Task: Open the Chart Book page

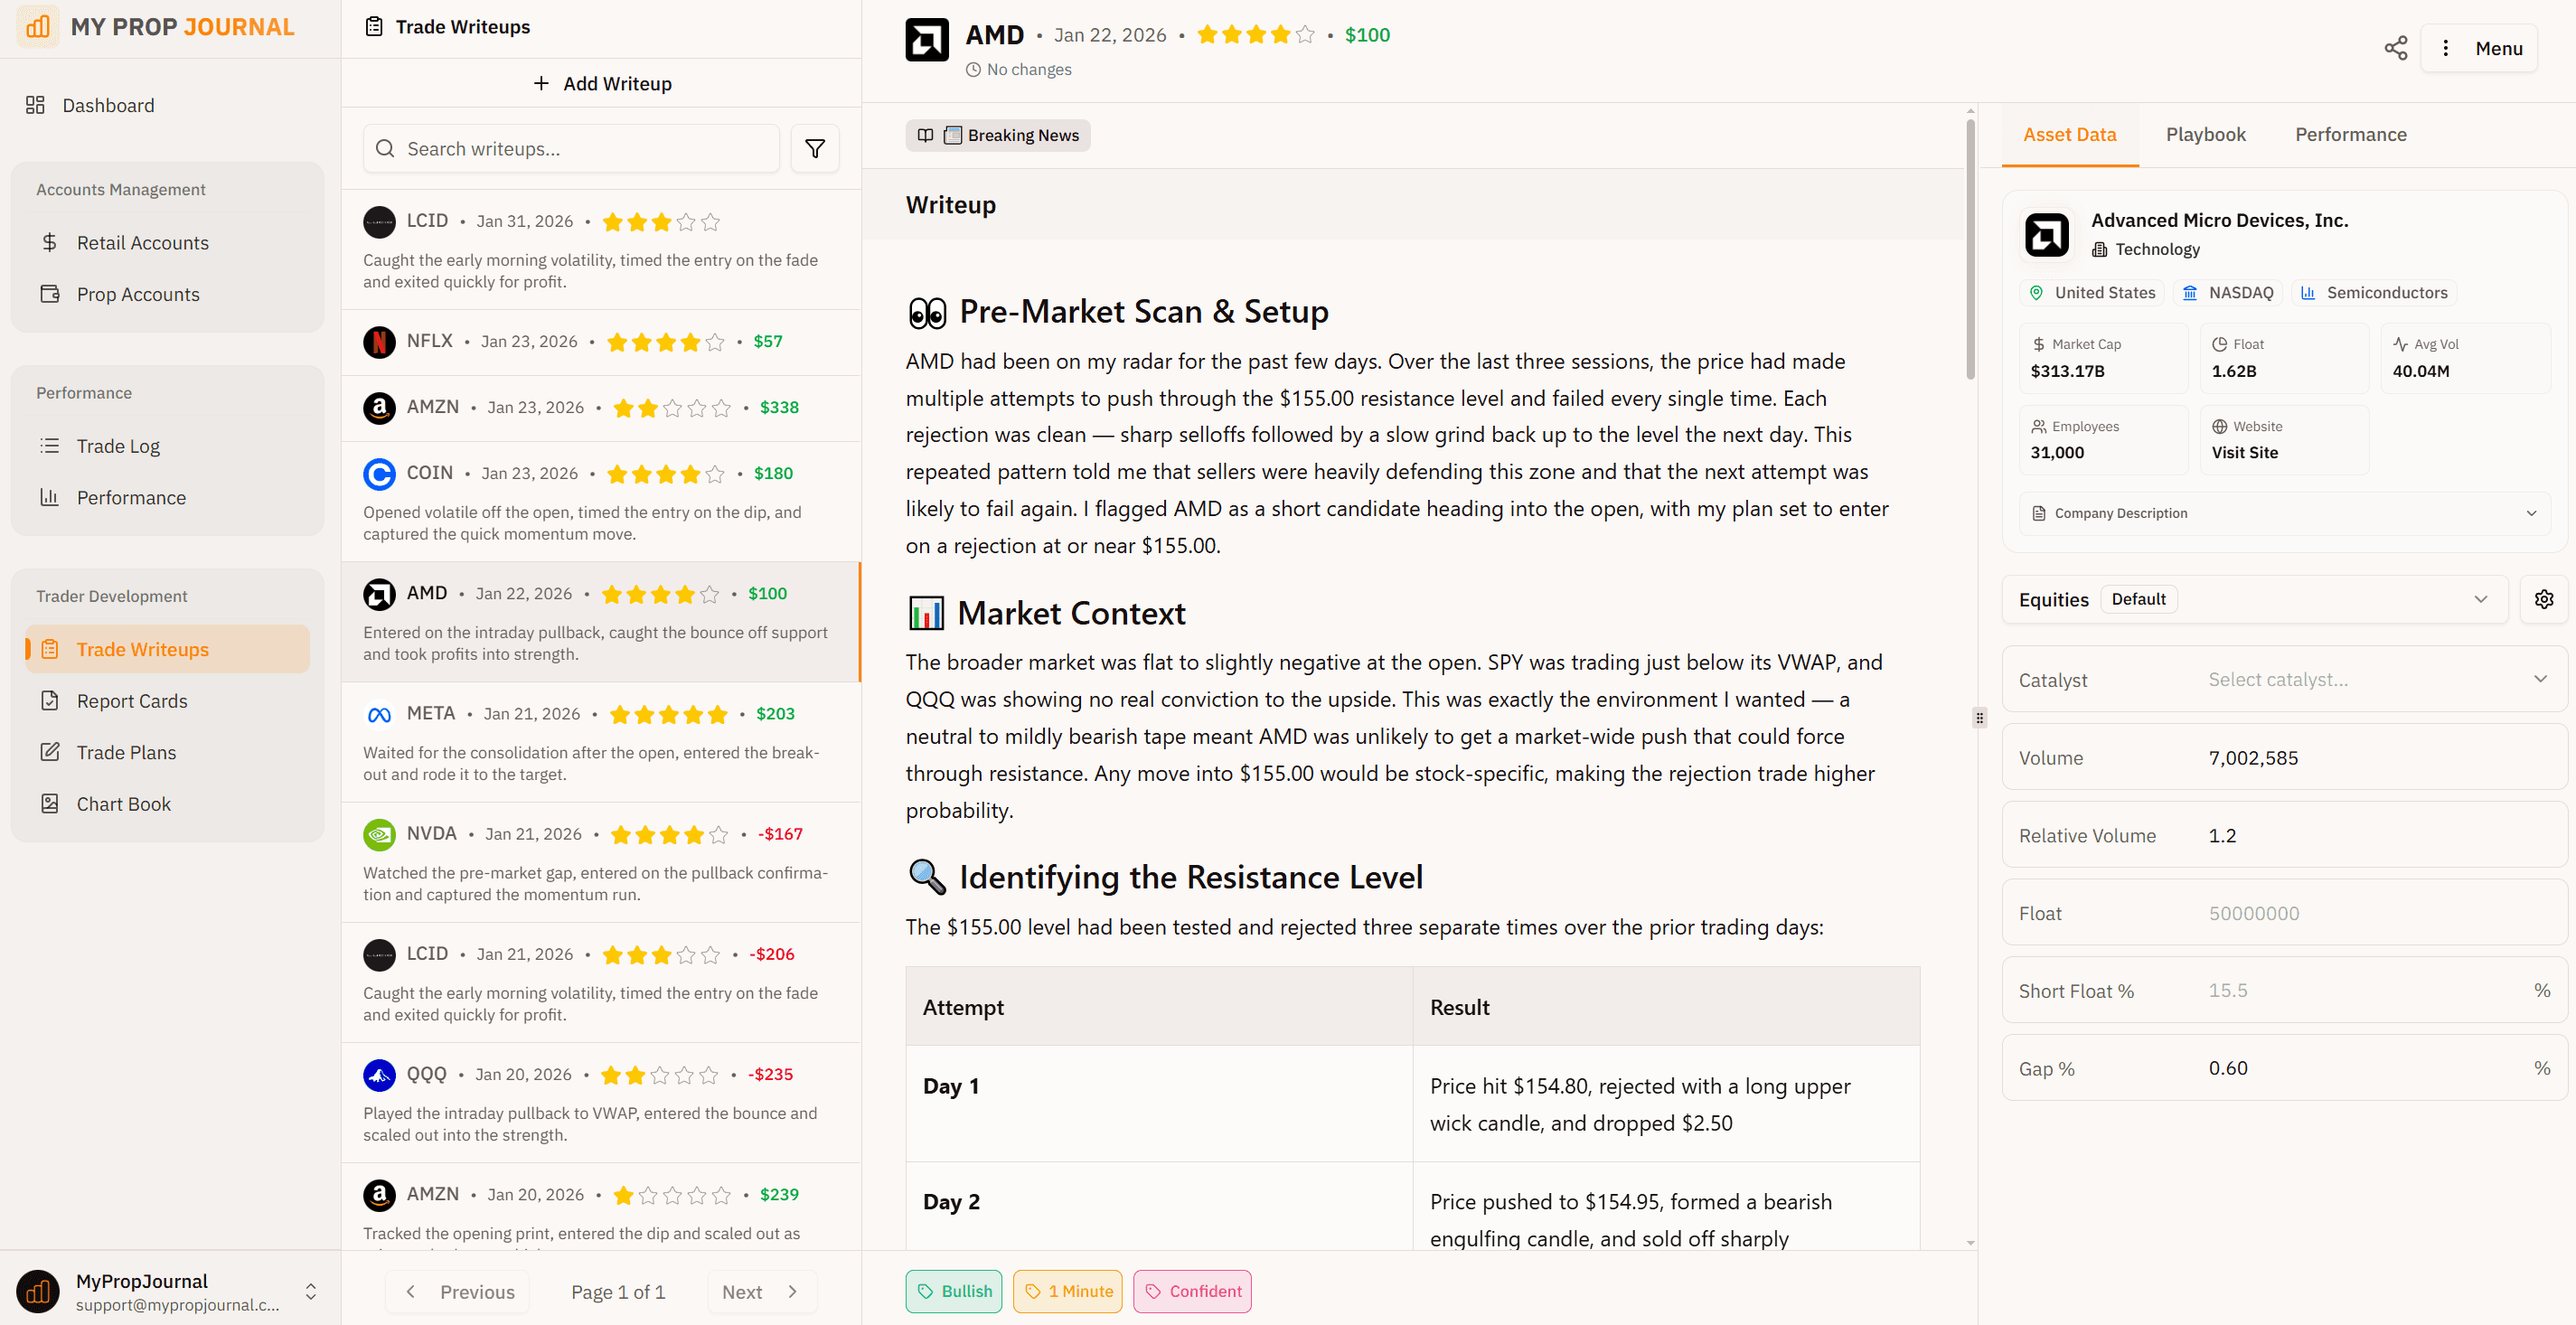Action: 168,804
